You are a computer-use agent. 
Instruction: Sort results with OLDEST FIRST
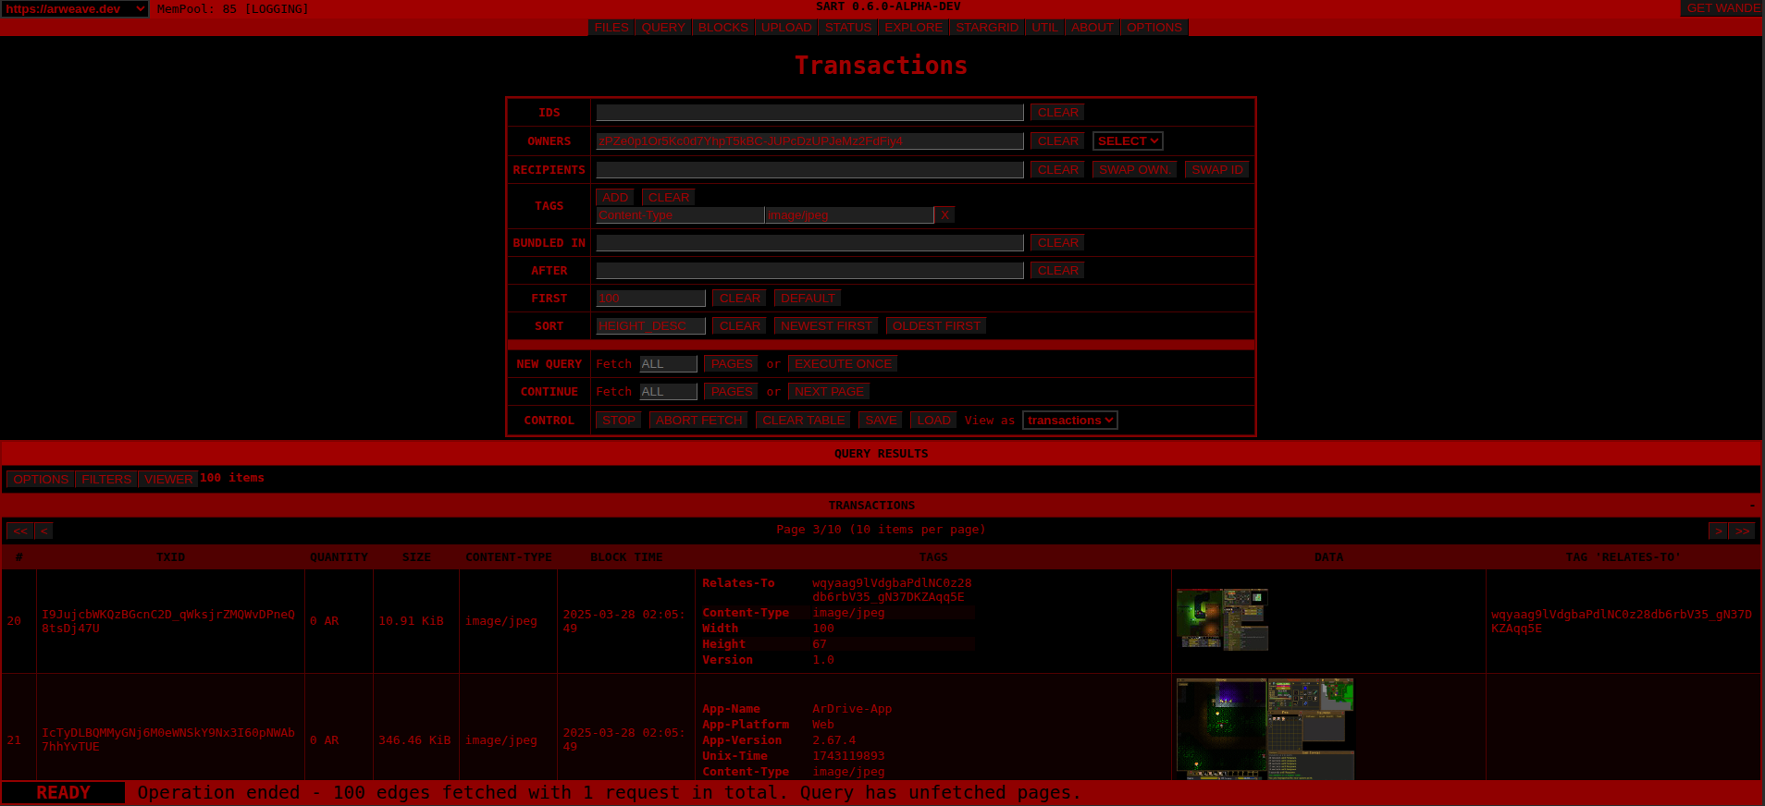pos(935,326)
